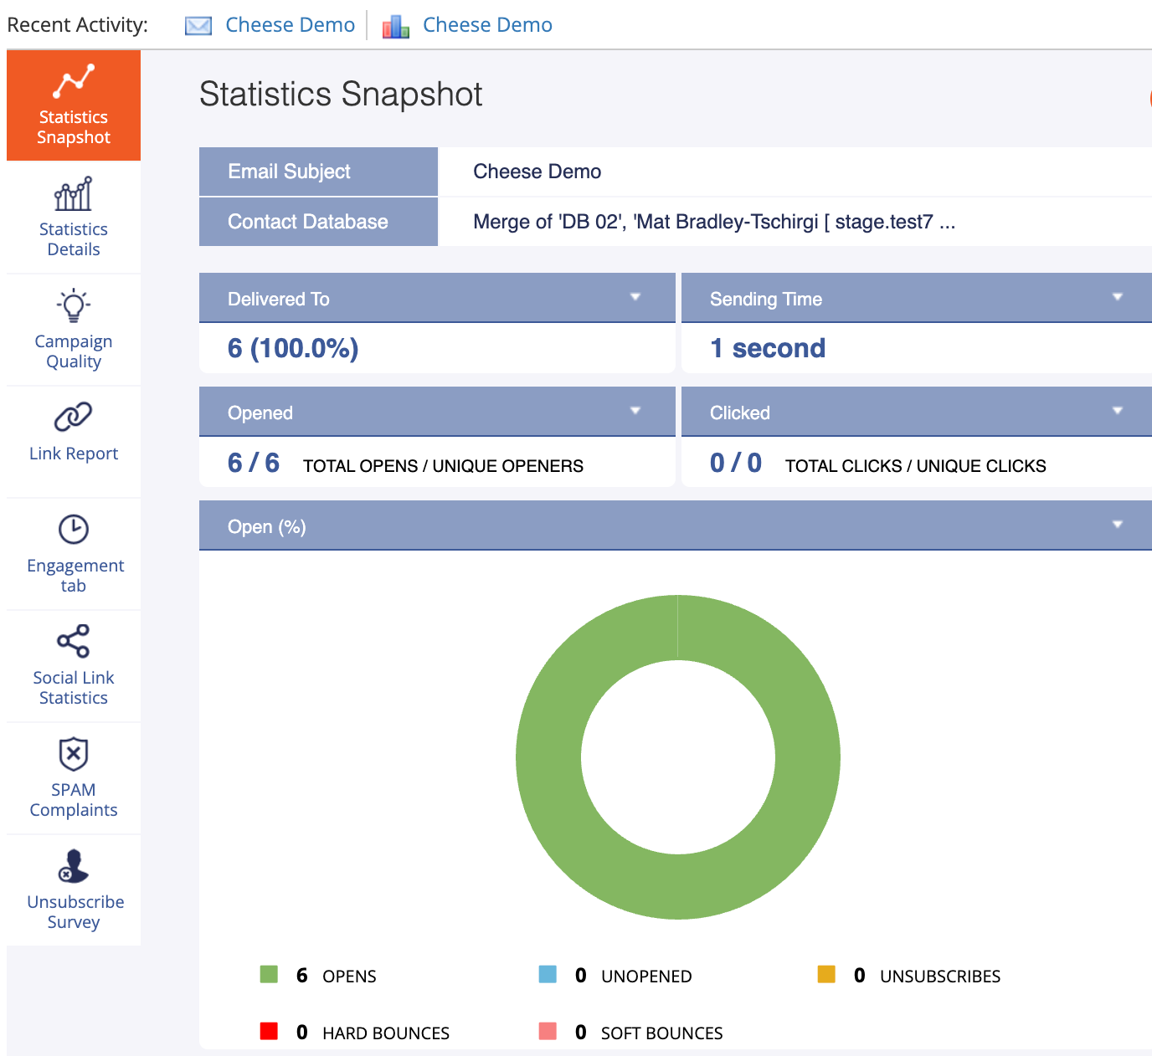Click the UNSUBSCRIBES legend label
Viewport: 1152px width, 1056px height.
[940, 977]
